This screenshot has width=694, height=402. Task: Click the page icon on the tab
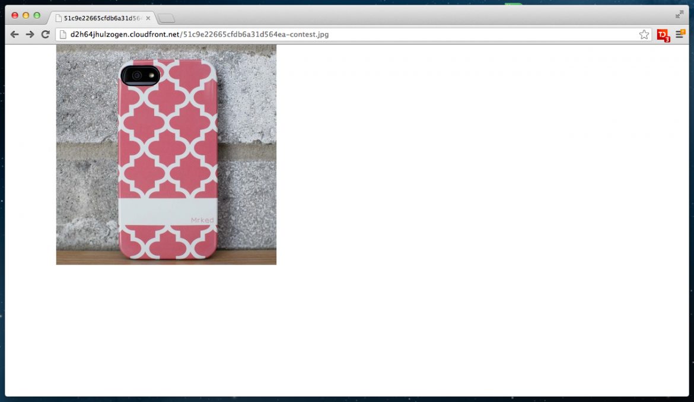tap(59, 18)
